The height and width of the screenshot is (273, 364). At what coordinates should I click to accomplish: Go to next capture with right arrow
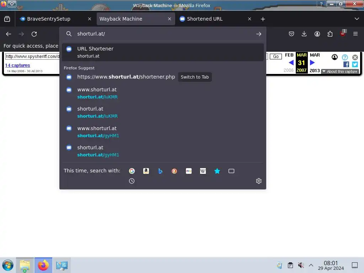pyautogui.click(x=312, y=63)
